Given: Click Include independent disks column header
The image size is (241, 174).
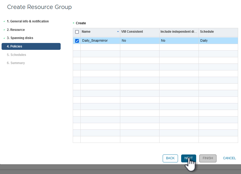Looking at the screenshot, I should [x=179, y=32].
